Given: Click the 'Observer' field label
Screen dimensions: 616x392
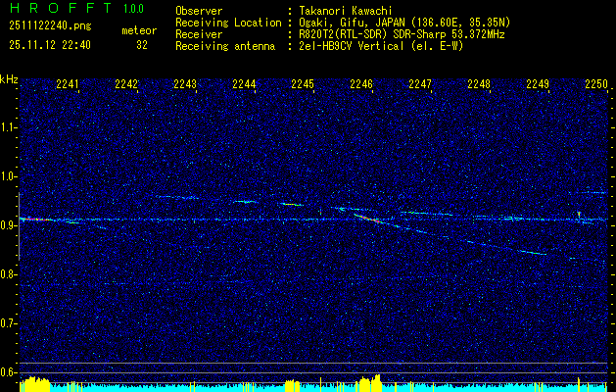Looking at the screenshot, I should (199, 11).
